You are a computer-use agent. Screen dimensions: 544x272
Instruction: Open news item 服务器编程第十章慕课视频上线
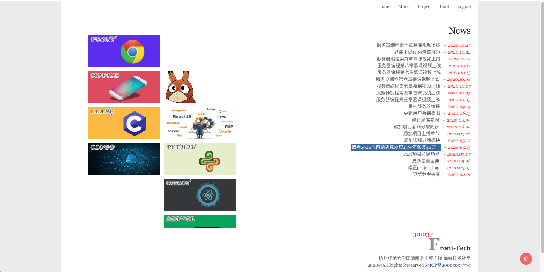pyautogui.click(x=408, y=45)
